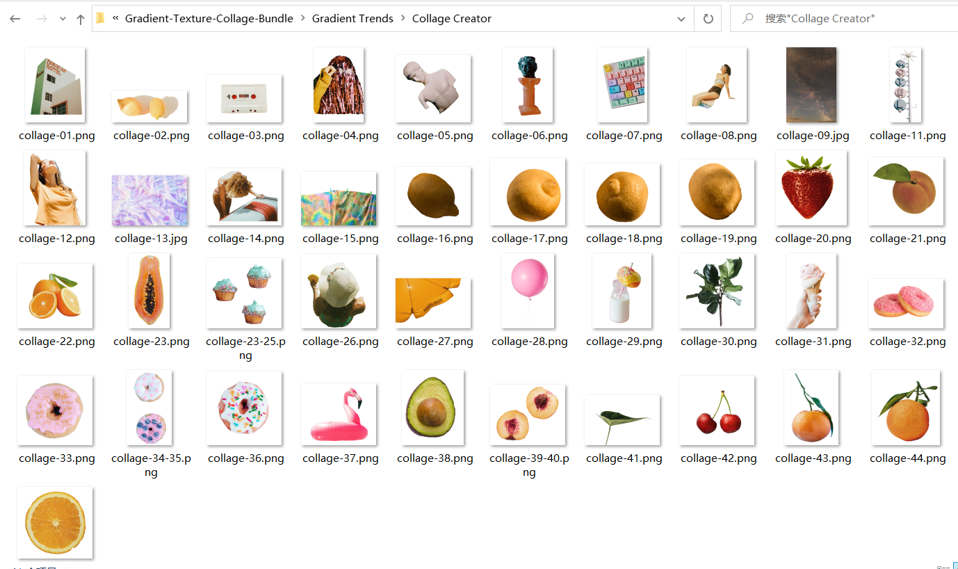The image size is (958, 569).
Task: Expand the chevron after Gradient-Texture-Collage-Bundle
Action: (x=303, y=19)
